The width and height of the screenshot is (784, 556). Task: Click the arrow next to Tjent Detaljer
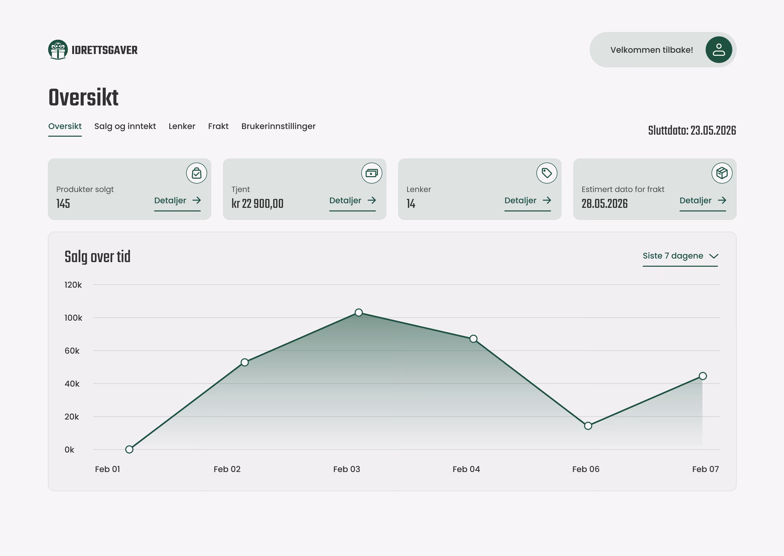[372, 200]
